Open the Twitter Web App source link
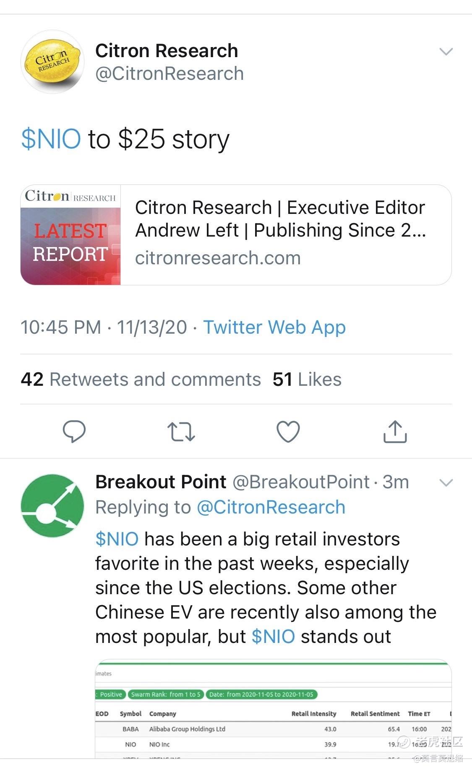Screen dimensions: 472x769 point(274,327)
